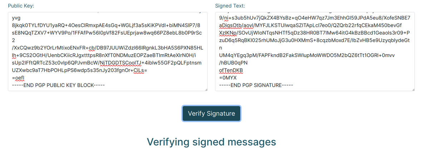Image resolution: width=429 pixels, height=151 pixels.
Task: Click the underlined CiLs text in key
Action: tap(139, 70)
